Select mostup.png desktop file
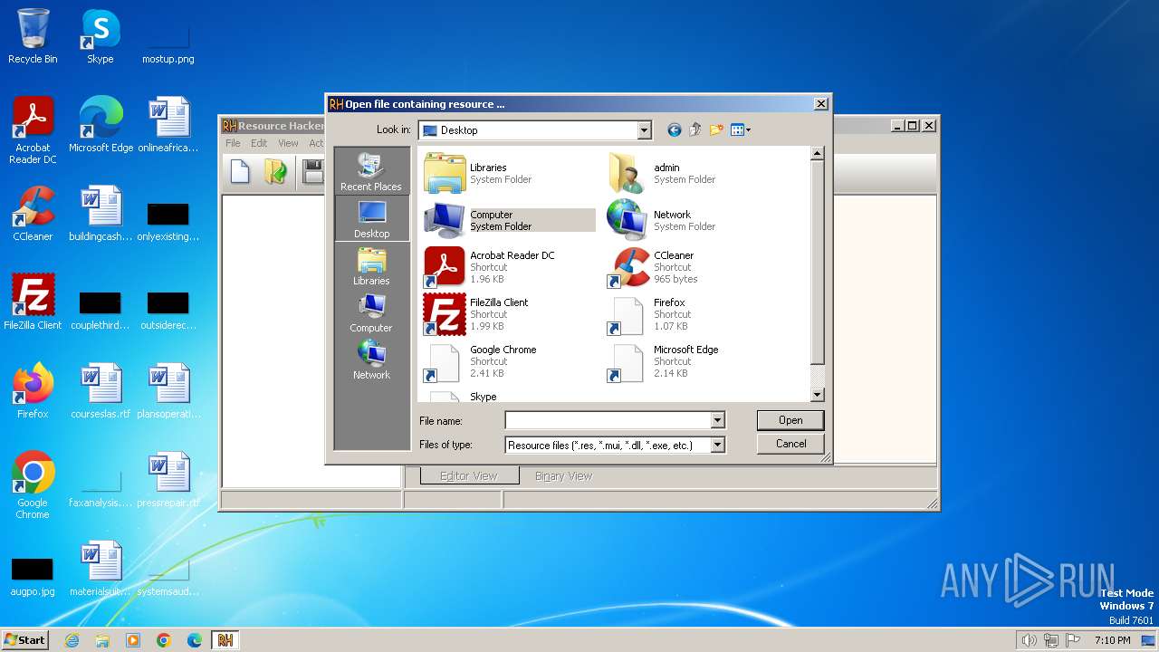The height and width of the screenshot is (652, 1159). 168,36
